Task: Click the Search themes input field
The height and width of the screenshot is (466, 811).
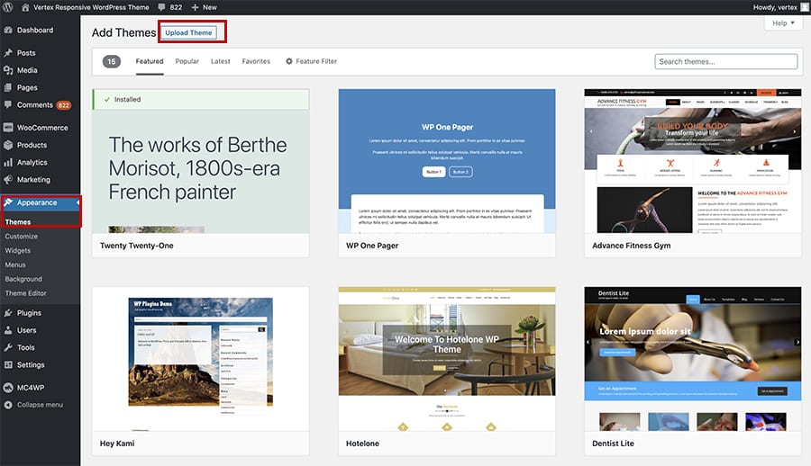Action: [x=725, y=61]
